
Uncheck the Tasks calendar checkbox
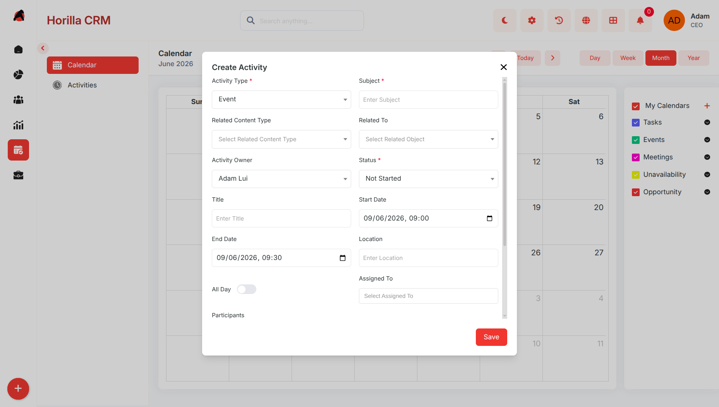[636, 123]
